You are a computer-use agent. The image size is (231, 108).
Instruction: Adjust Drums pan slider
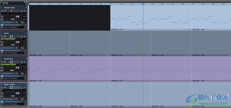13,45
